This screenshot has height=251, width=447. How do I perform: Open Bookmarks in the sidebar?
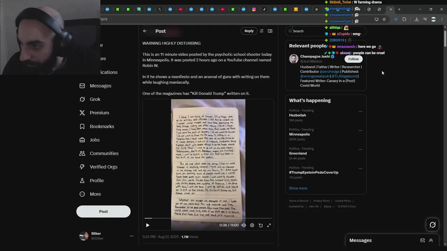[x=102, y=126]
